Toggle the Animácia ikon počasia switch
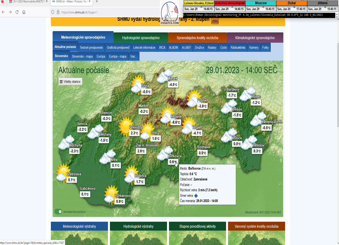The height and width of the screenshot is (245, 339). click(58, 212)
